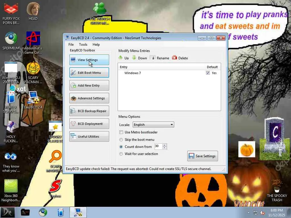Move entry Up with green arrow
291x218 pixels.
tap(124, 58)
